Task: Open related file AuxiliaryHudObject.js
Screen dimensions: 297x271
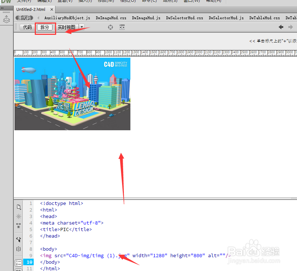Action: coord(67,18)
